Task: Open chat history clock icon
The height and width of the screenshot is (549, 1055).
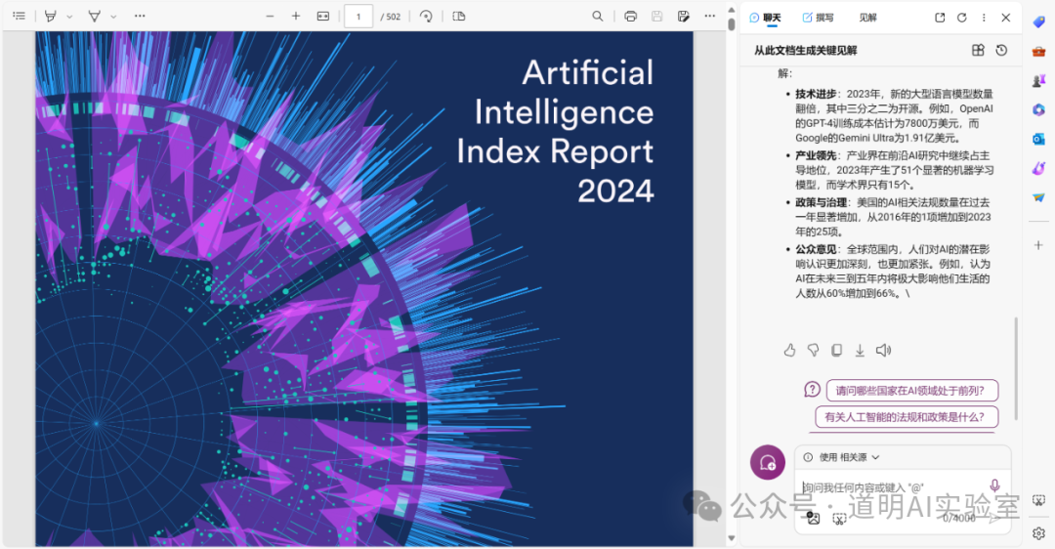Action: [1001, 51]
